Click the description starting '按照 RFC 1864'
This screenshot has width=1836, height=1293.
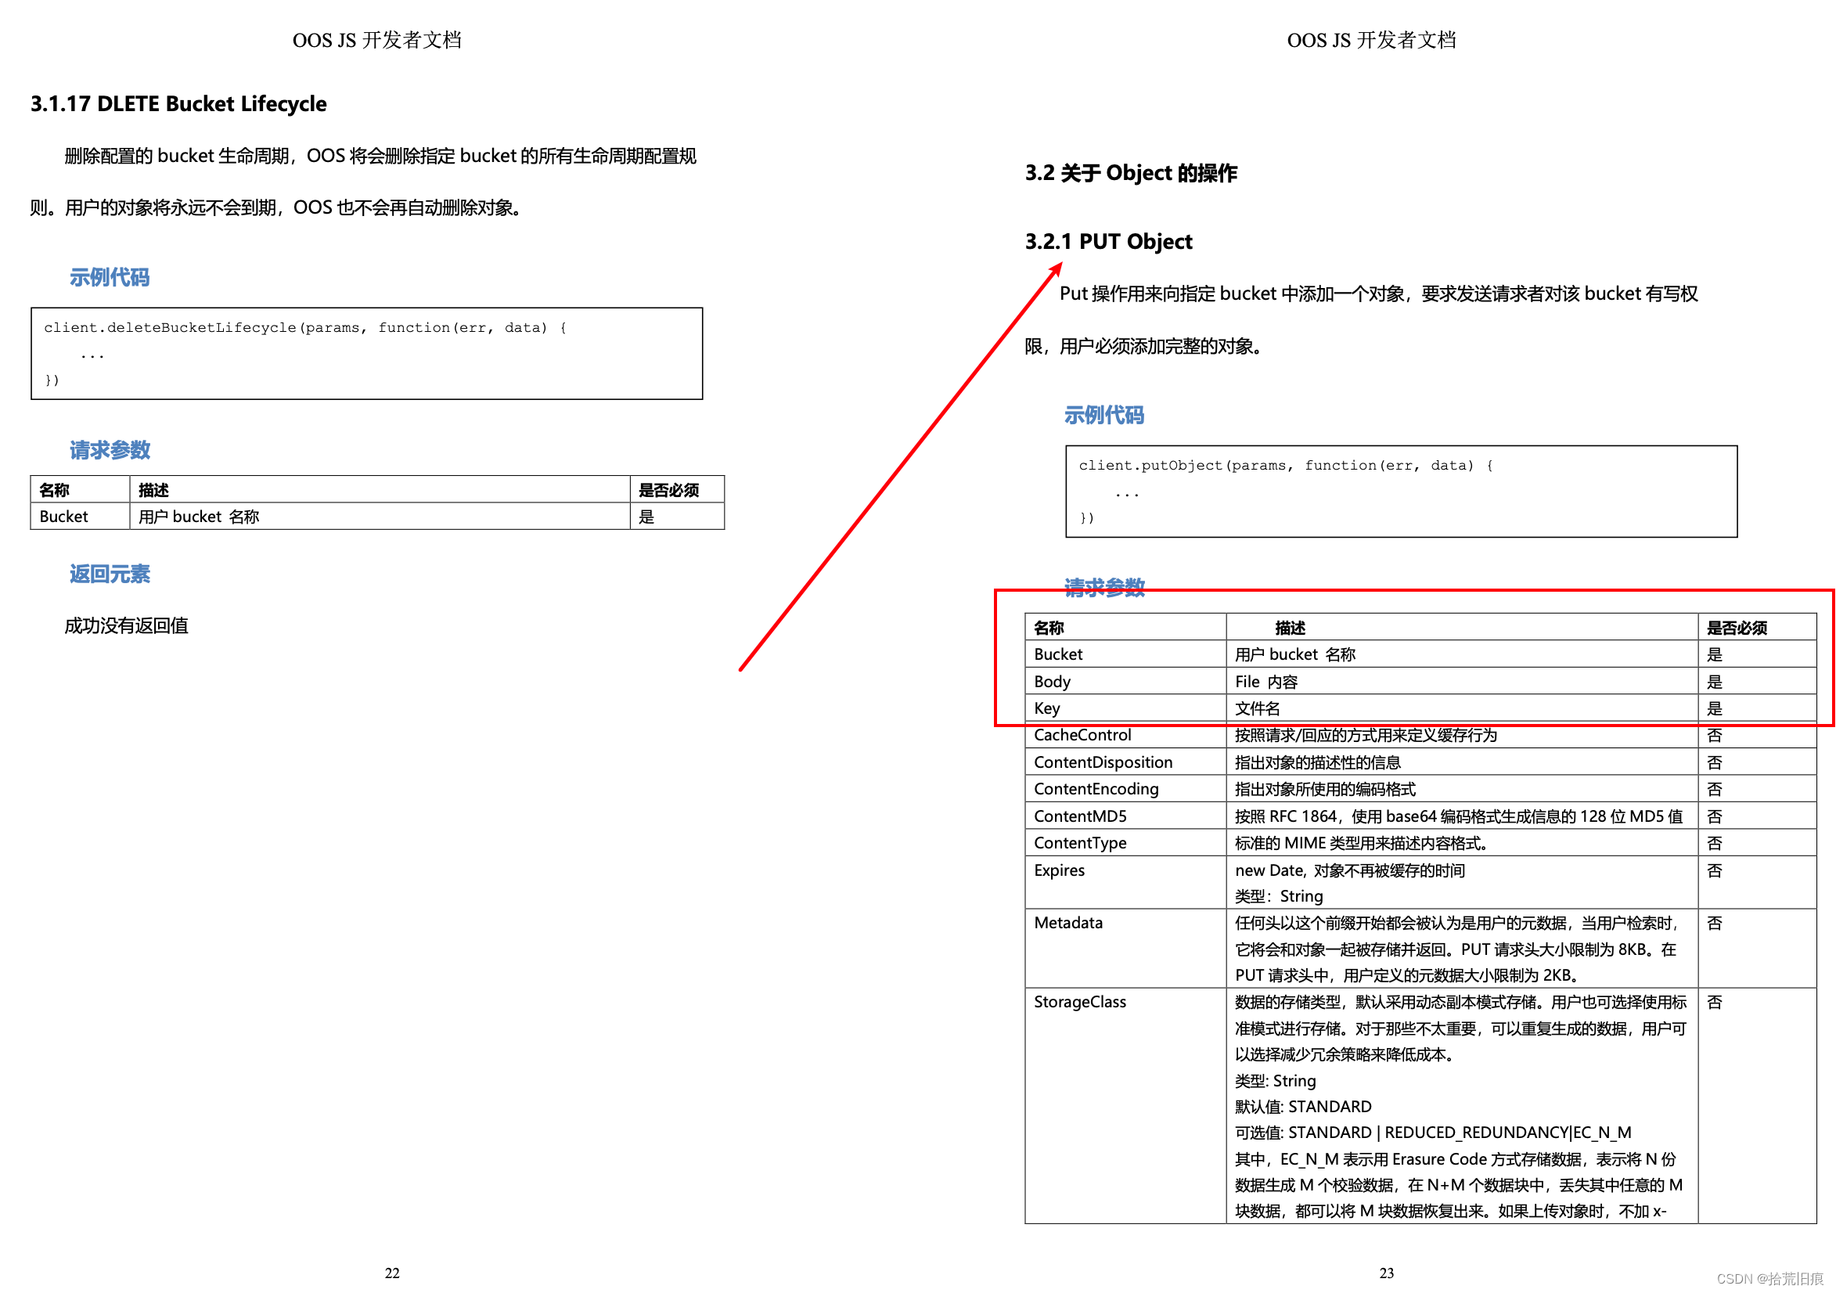[1459, 816]
